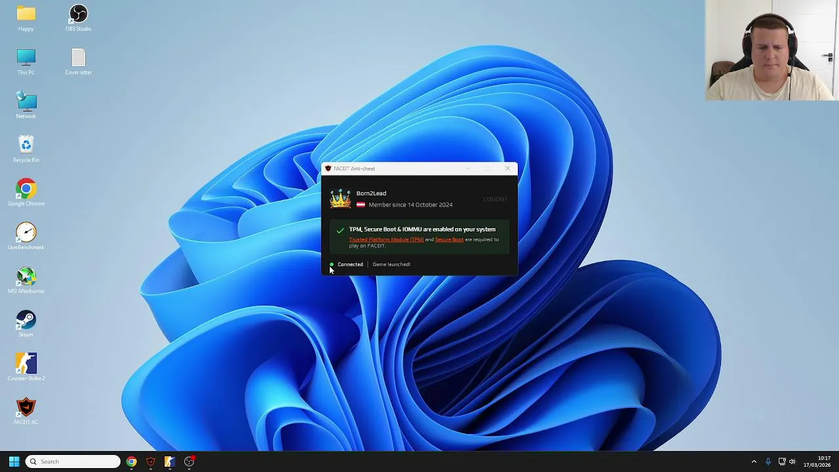The width and height of the screenshot is (839, 472).
Task: Click the 'Member since 14 October 2024' text
Action: [410, 205]
